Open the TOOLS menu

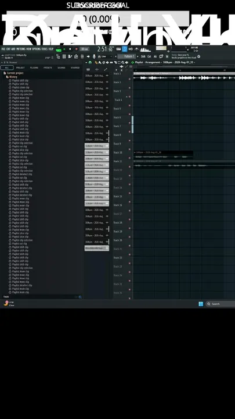click(x=45, y=49)
